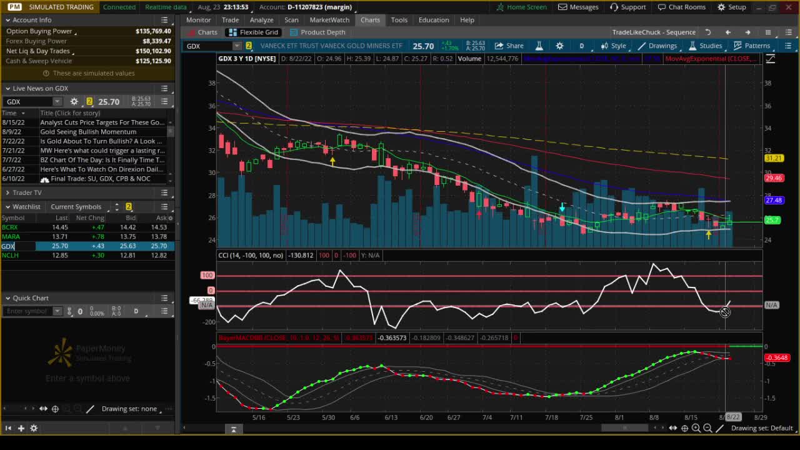The width and height of the screenshot is (800, 450).
Task: Open news settings gear next to GDX
Action: [x=74, y=101]
